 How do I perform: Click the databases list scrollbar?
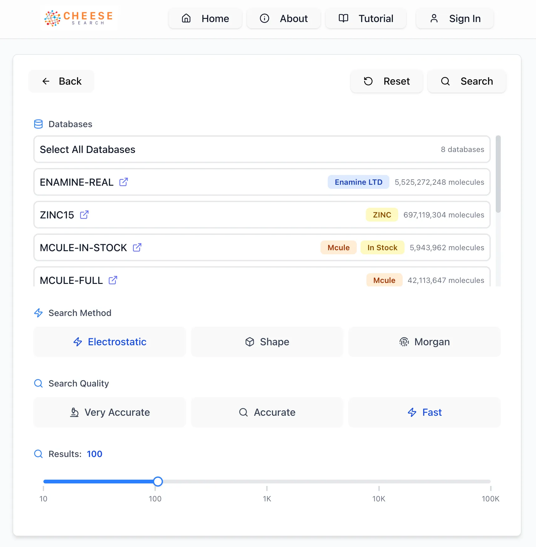pos(498,174)
